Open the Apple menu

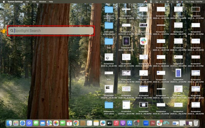[x=4, y=2]
